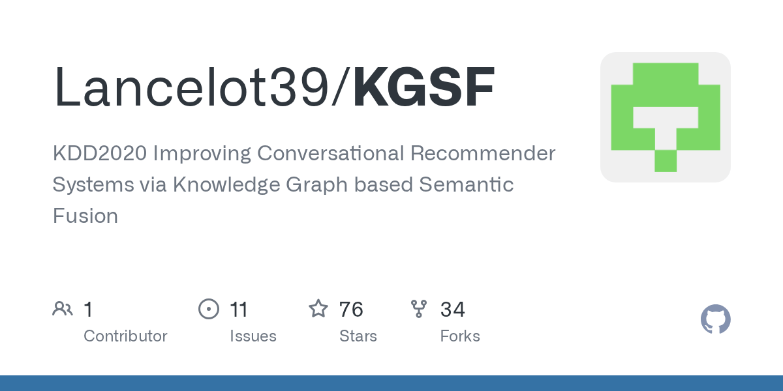Open the green pixel avatar image
The width and height of the screenshot is (783, 391).
click(666, 117)
